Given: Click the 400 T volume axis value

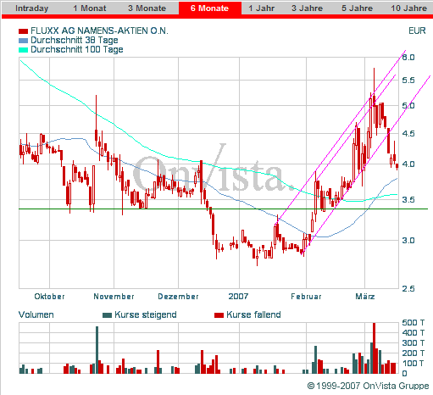Looking at the screenshot, I should pyautogui.click(x=414, y=333).
